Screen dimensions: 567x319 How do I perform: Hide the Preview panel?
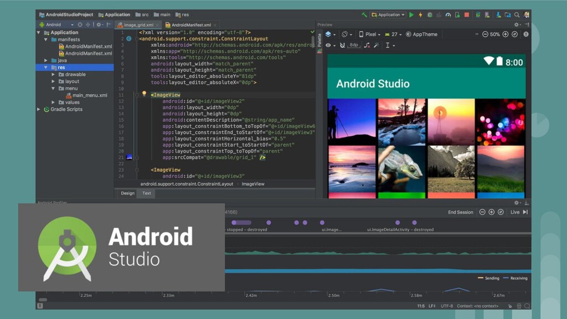[x=527, y=24]
